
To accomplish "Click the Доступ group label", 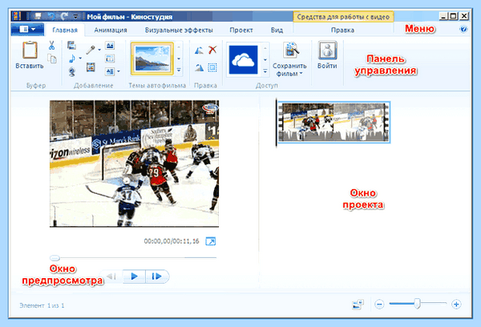I will coord(267,86).
